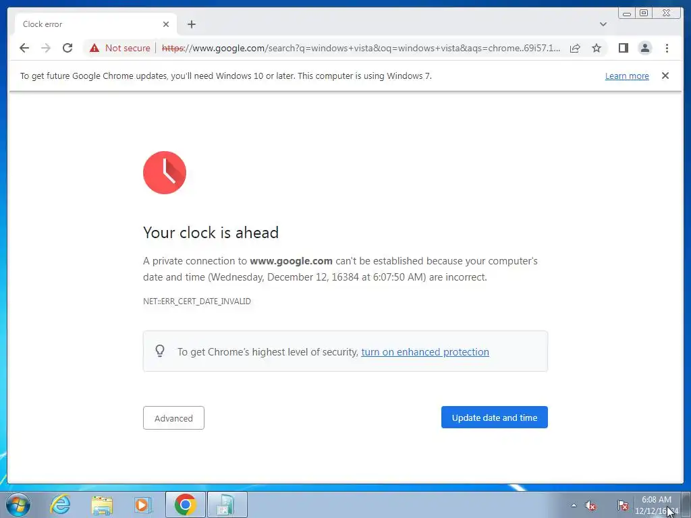The width and height of the screenshot is (691, 518).
Task: Open the Learn more link
Action: point(627,76)
